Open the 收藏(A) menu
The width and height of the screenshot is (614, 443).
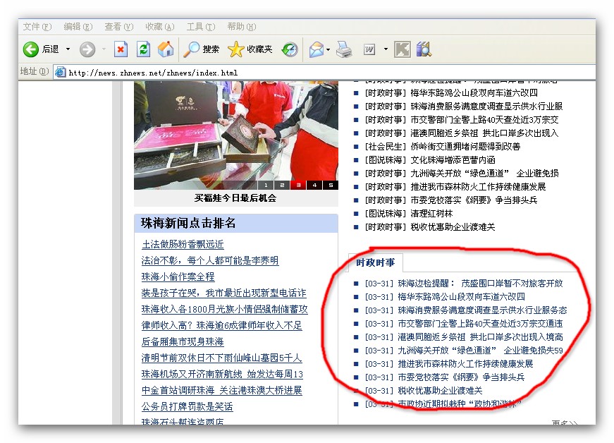pyautogui.click(x=160, y=27)
